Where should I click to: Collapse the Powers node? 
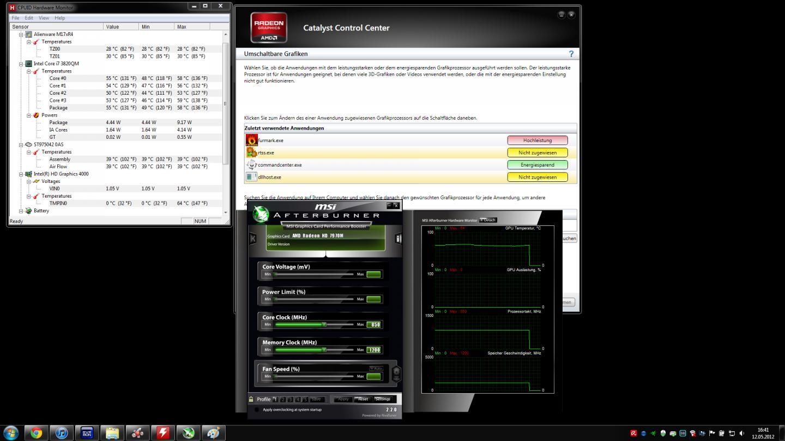(x=29, y=115)
